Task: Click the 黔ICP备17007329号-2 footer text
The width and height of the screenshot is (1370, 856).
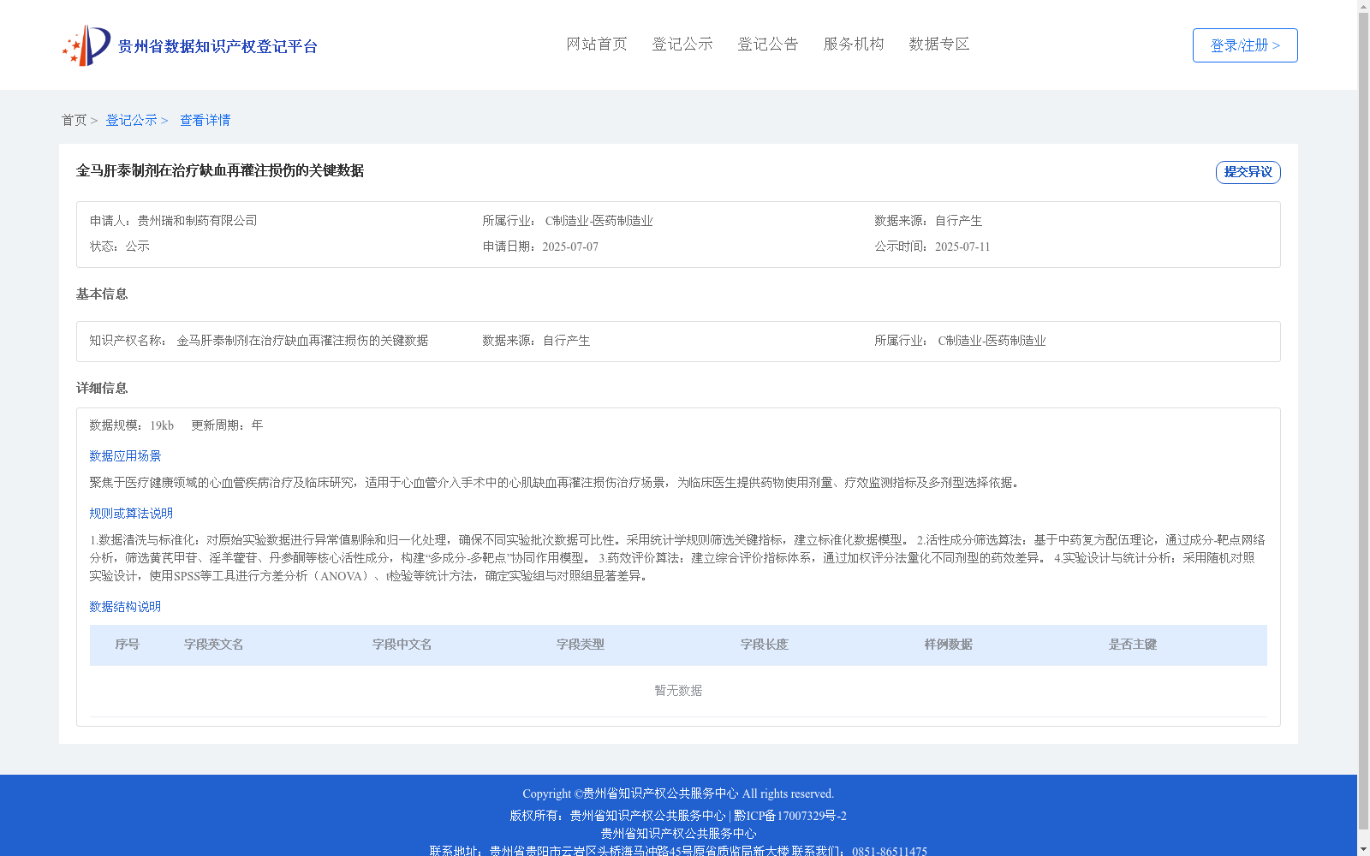Action: (x=790, y=816)
